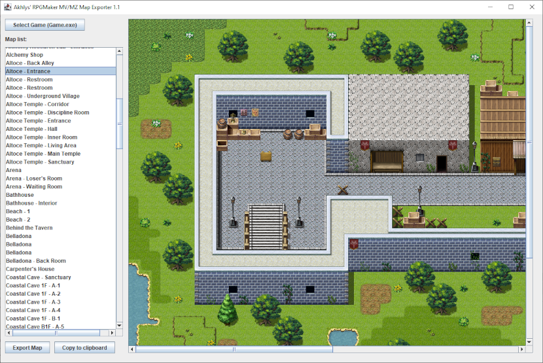Select Altoce Temple - Discipline Room map
The image size is (543, 363).
(61, 112)
